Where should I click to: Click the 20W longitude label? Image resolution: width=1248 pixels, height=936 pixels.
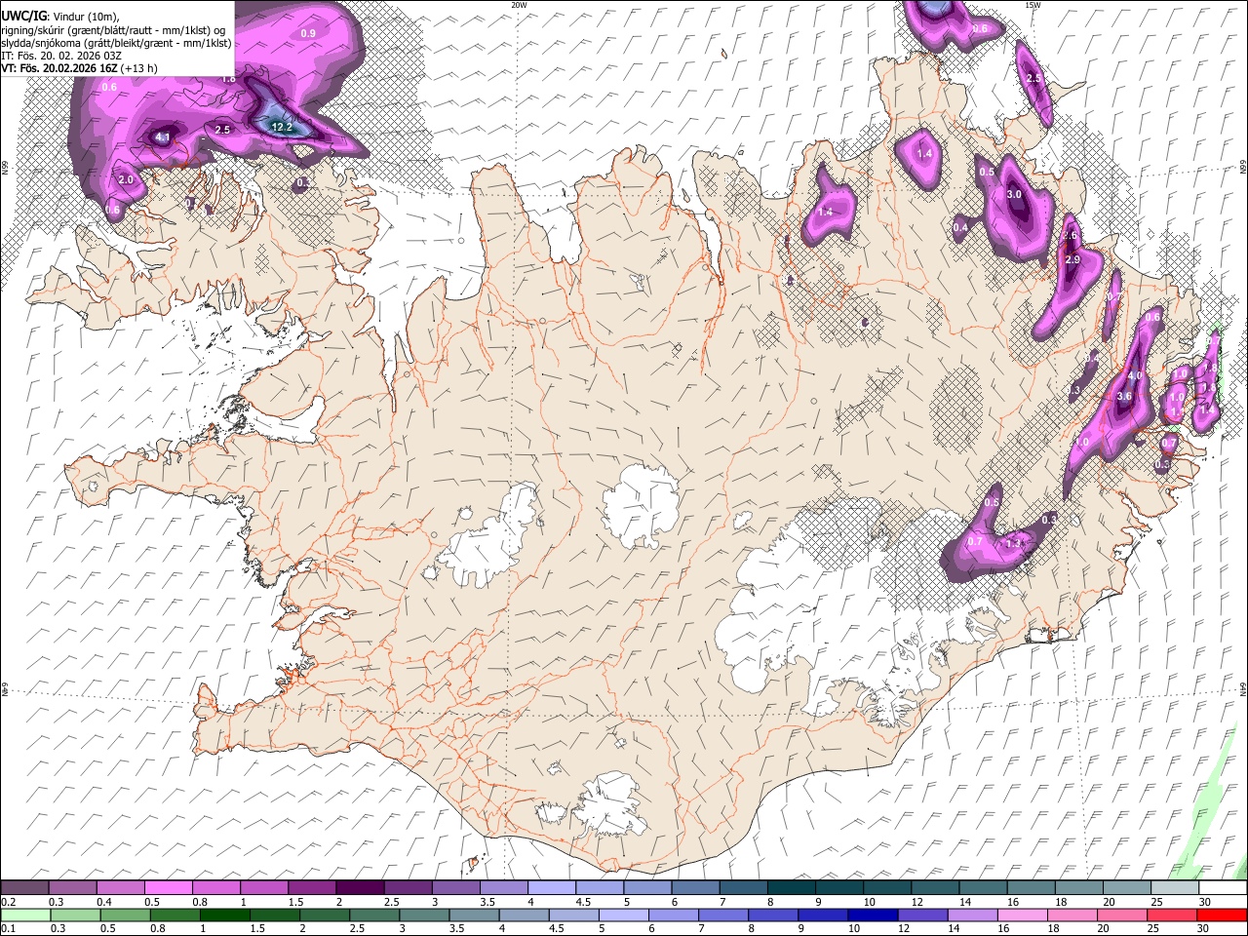click(x=519, y=5)
